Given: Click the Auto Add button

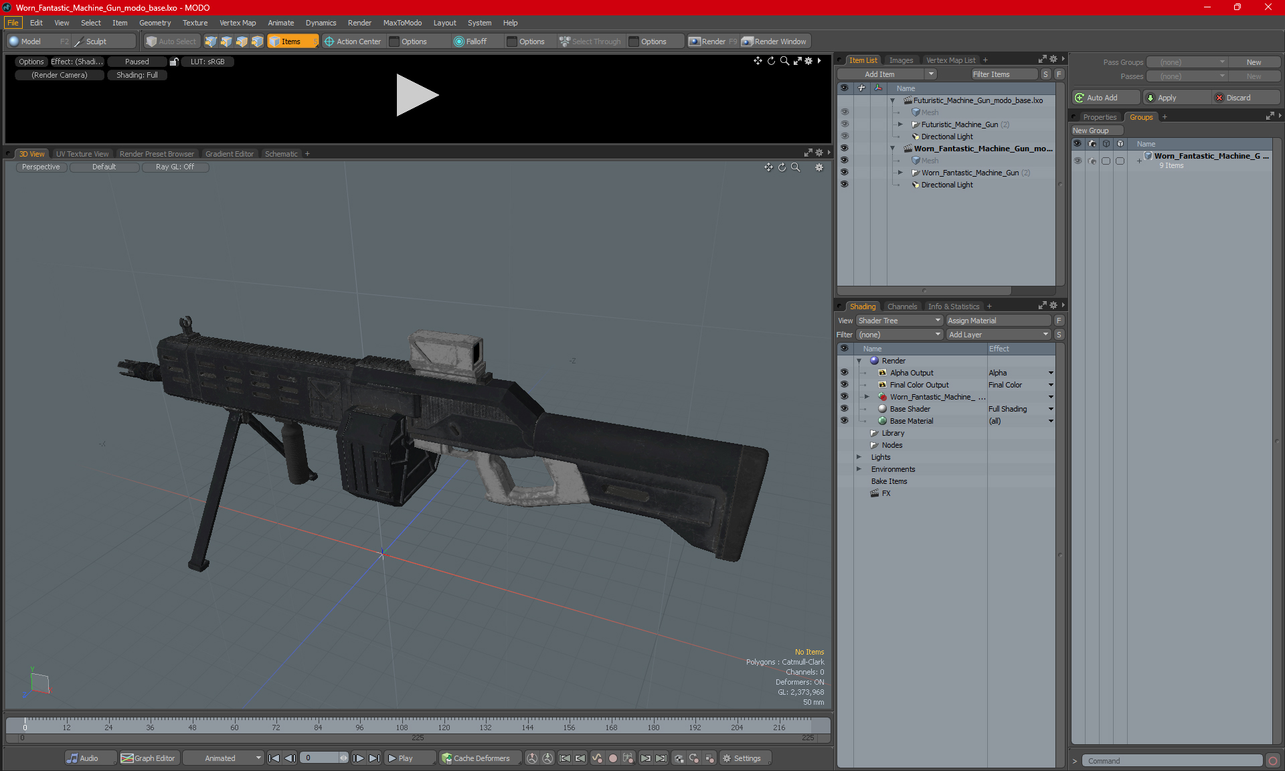Looking at the screenshot, I should tap(1106, 98).
